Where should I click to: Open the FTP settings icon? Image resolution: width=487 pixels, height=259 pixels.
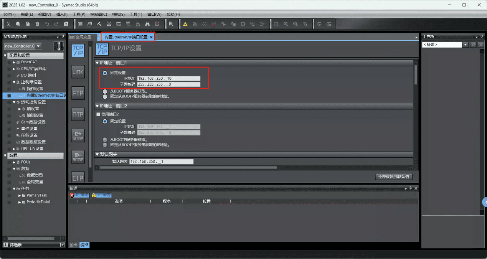pos(78,93)
